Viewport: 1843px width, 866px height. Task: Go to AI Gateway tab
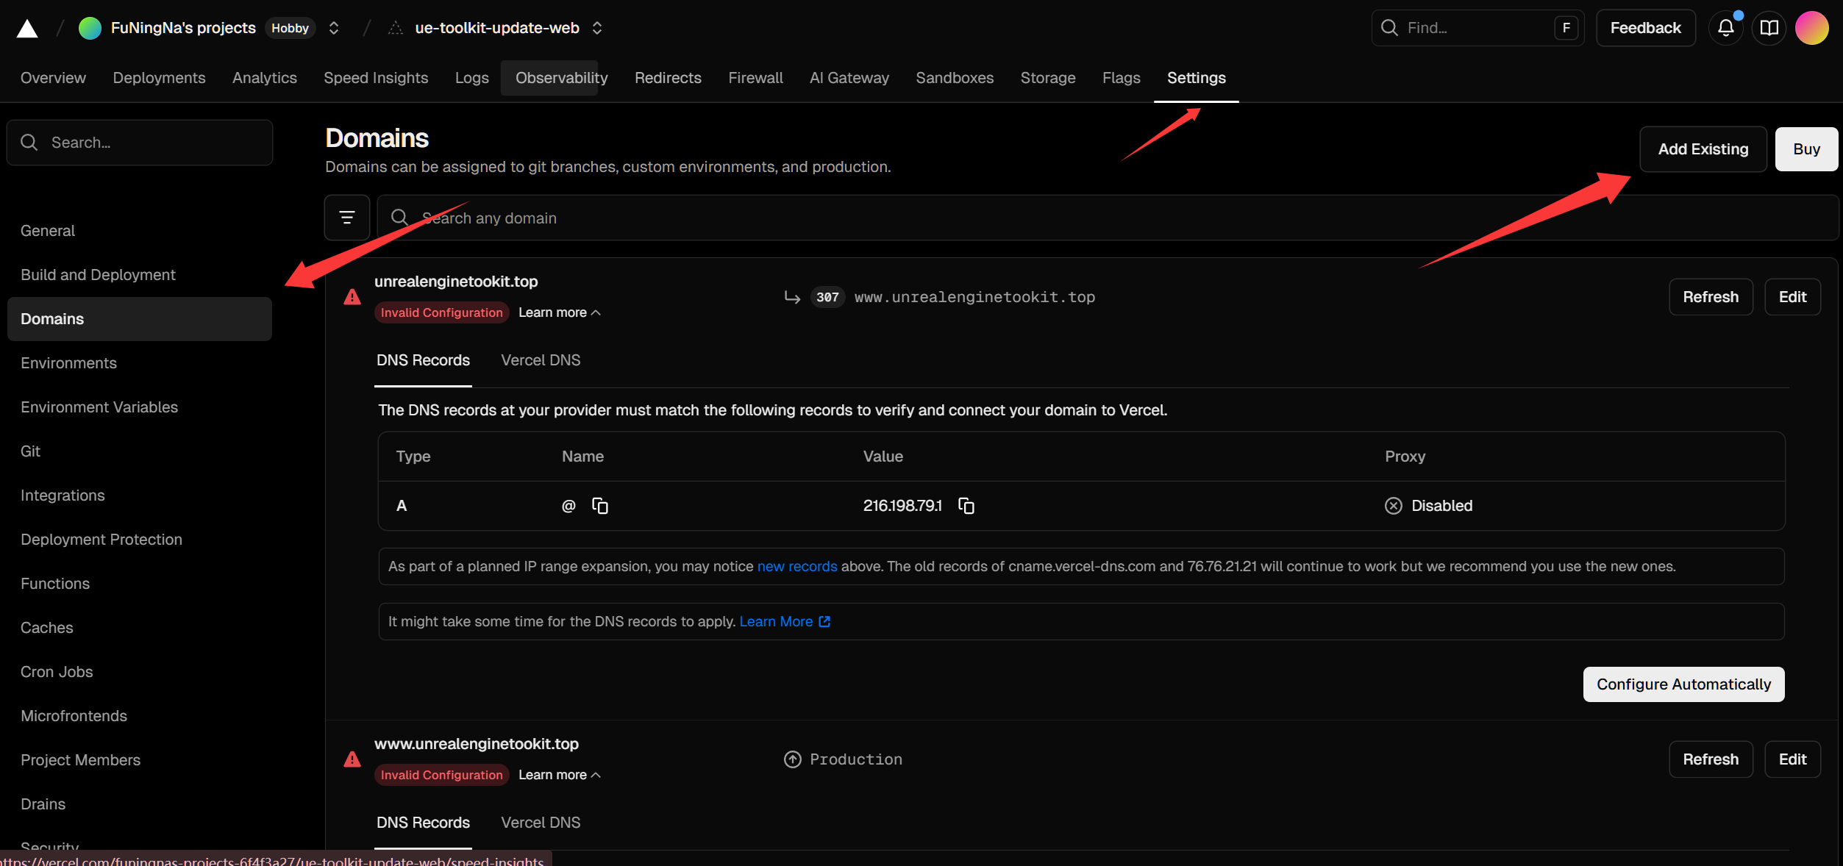pos(849,78)
